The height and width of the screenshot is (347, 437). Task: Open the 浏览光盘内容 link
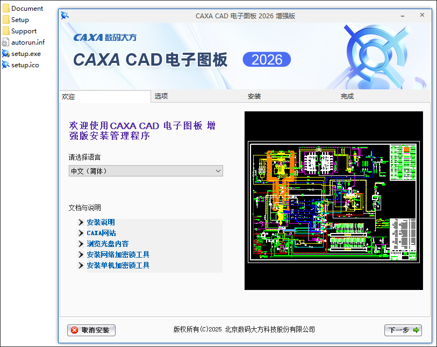coord(106,244)
